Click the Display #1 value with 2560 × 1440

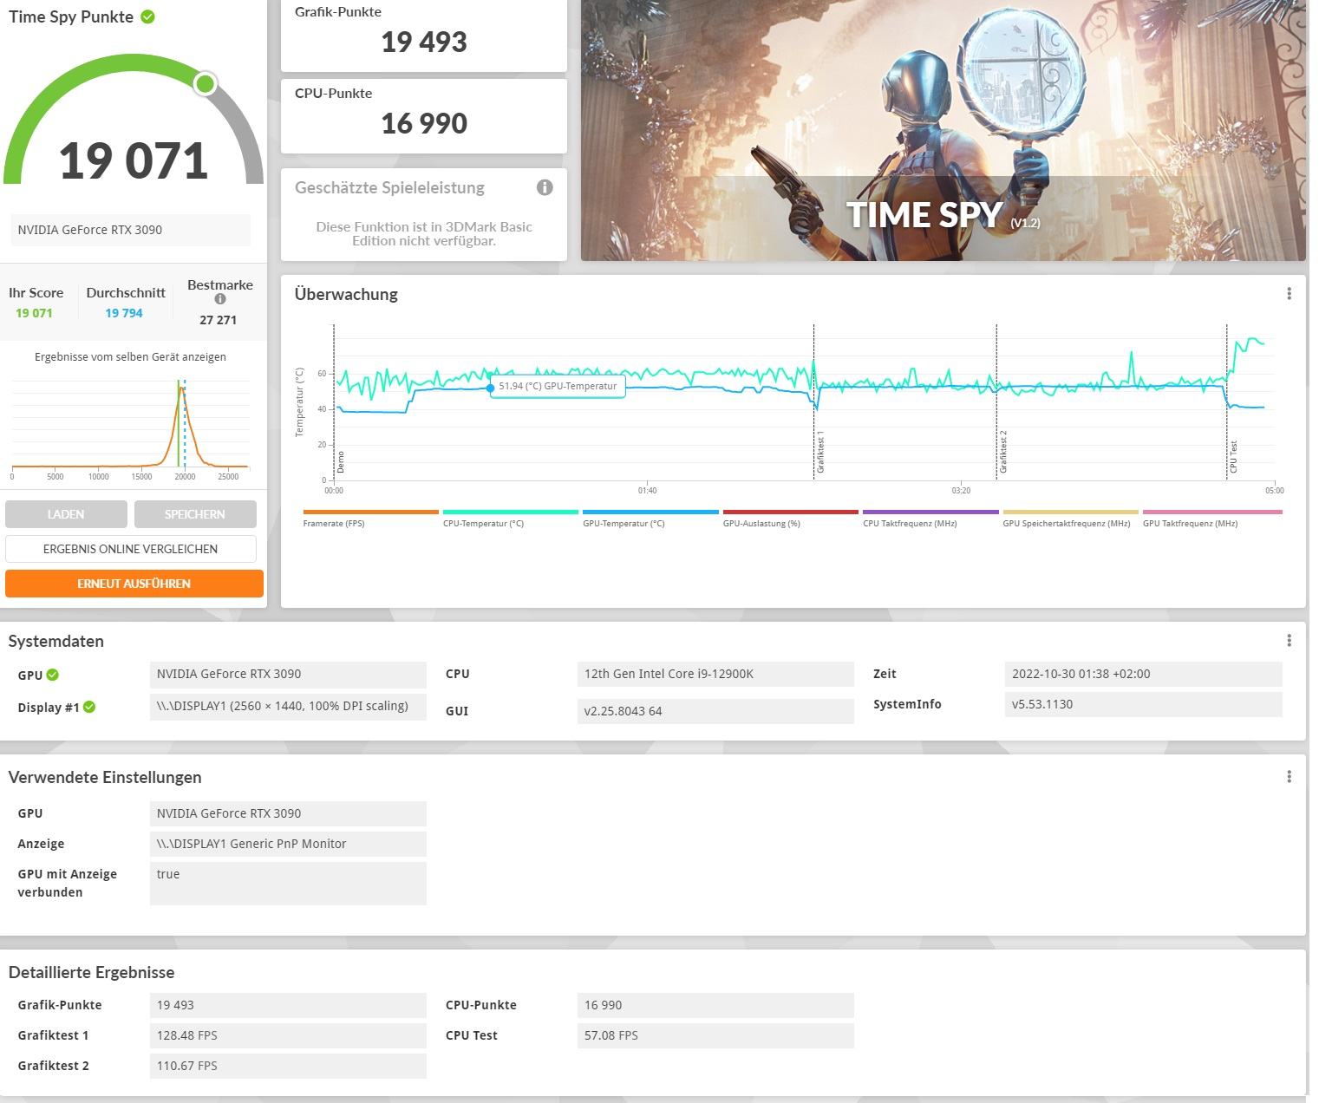[x=288, y=706]
